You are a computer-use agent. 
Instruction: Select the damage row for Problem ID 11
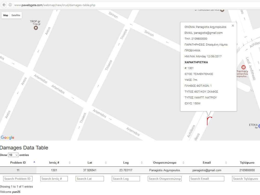(x=18, y=170)
